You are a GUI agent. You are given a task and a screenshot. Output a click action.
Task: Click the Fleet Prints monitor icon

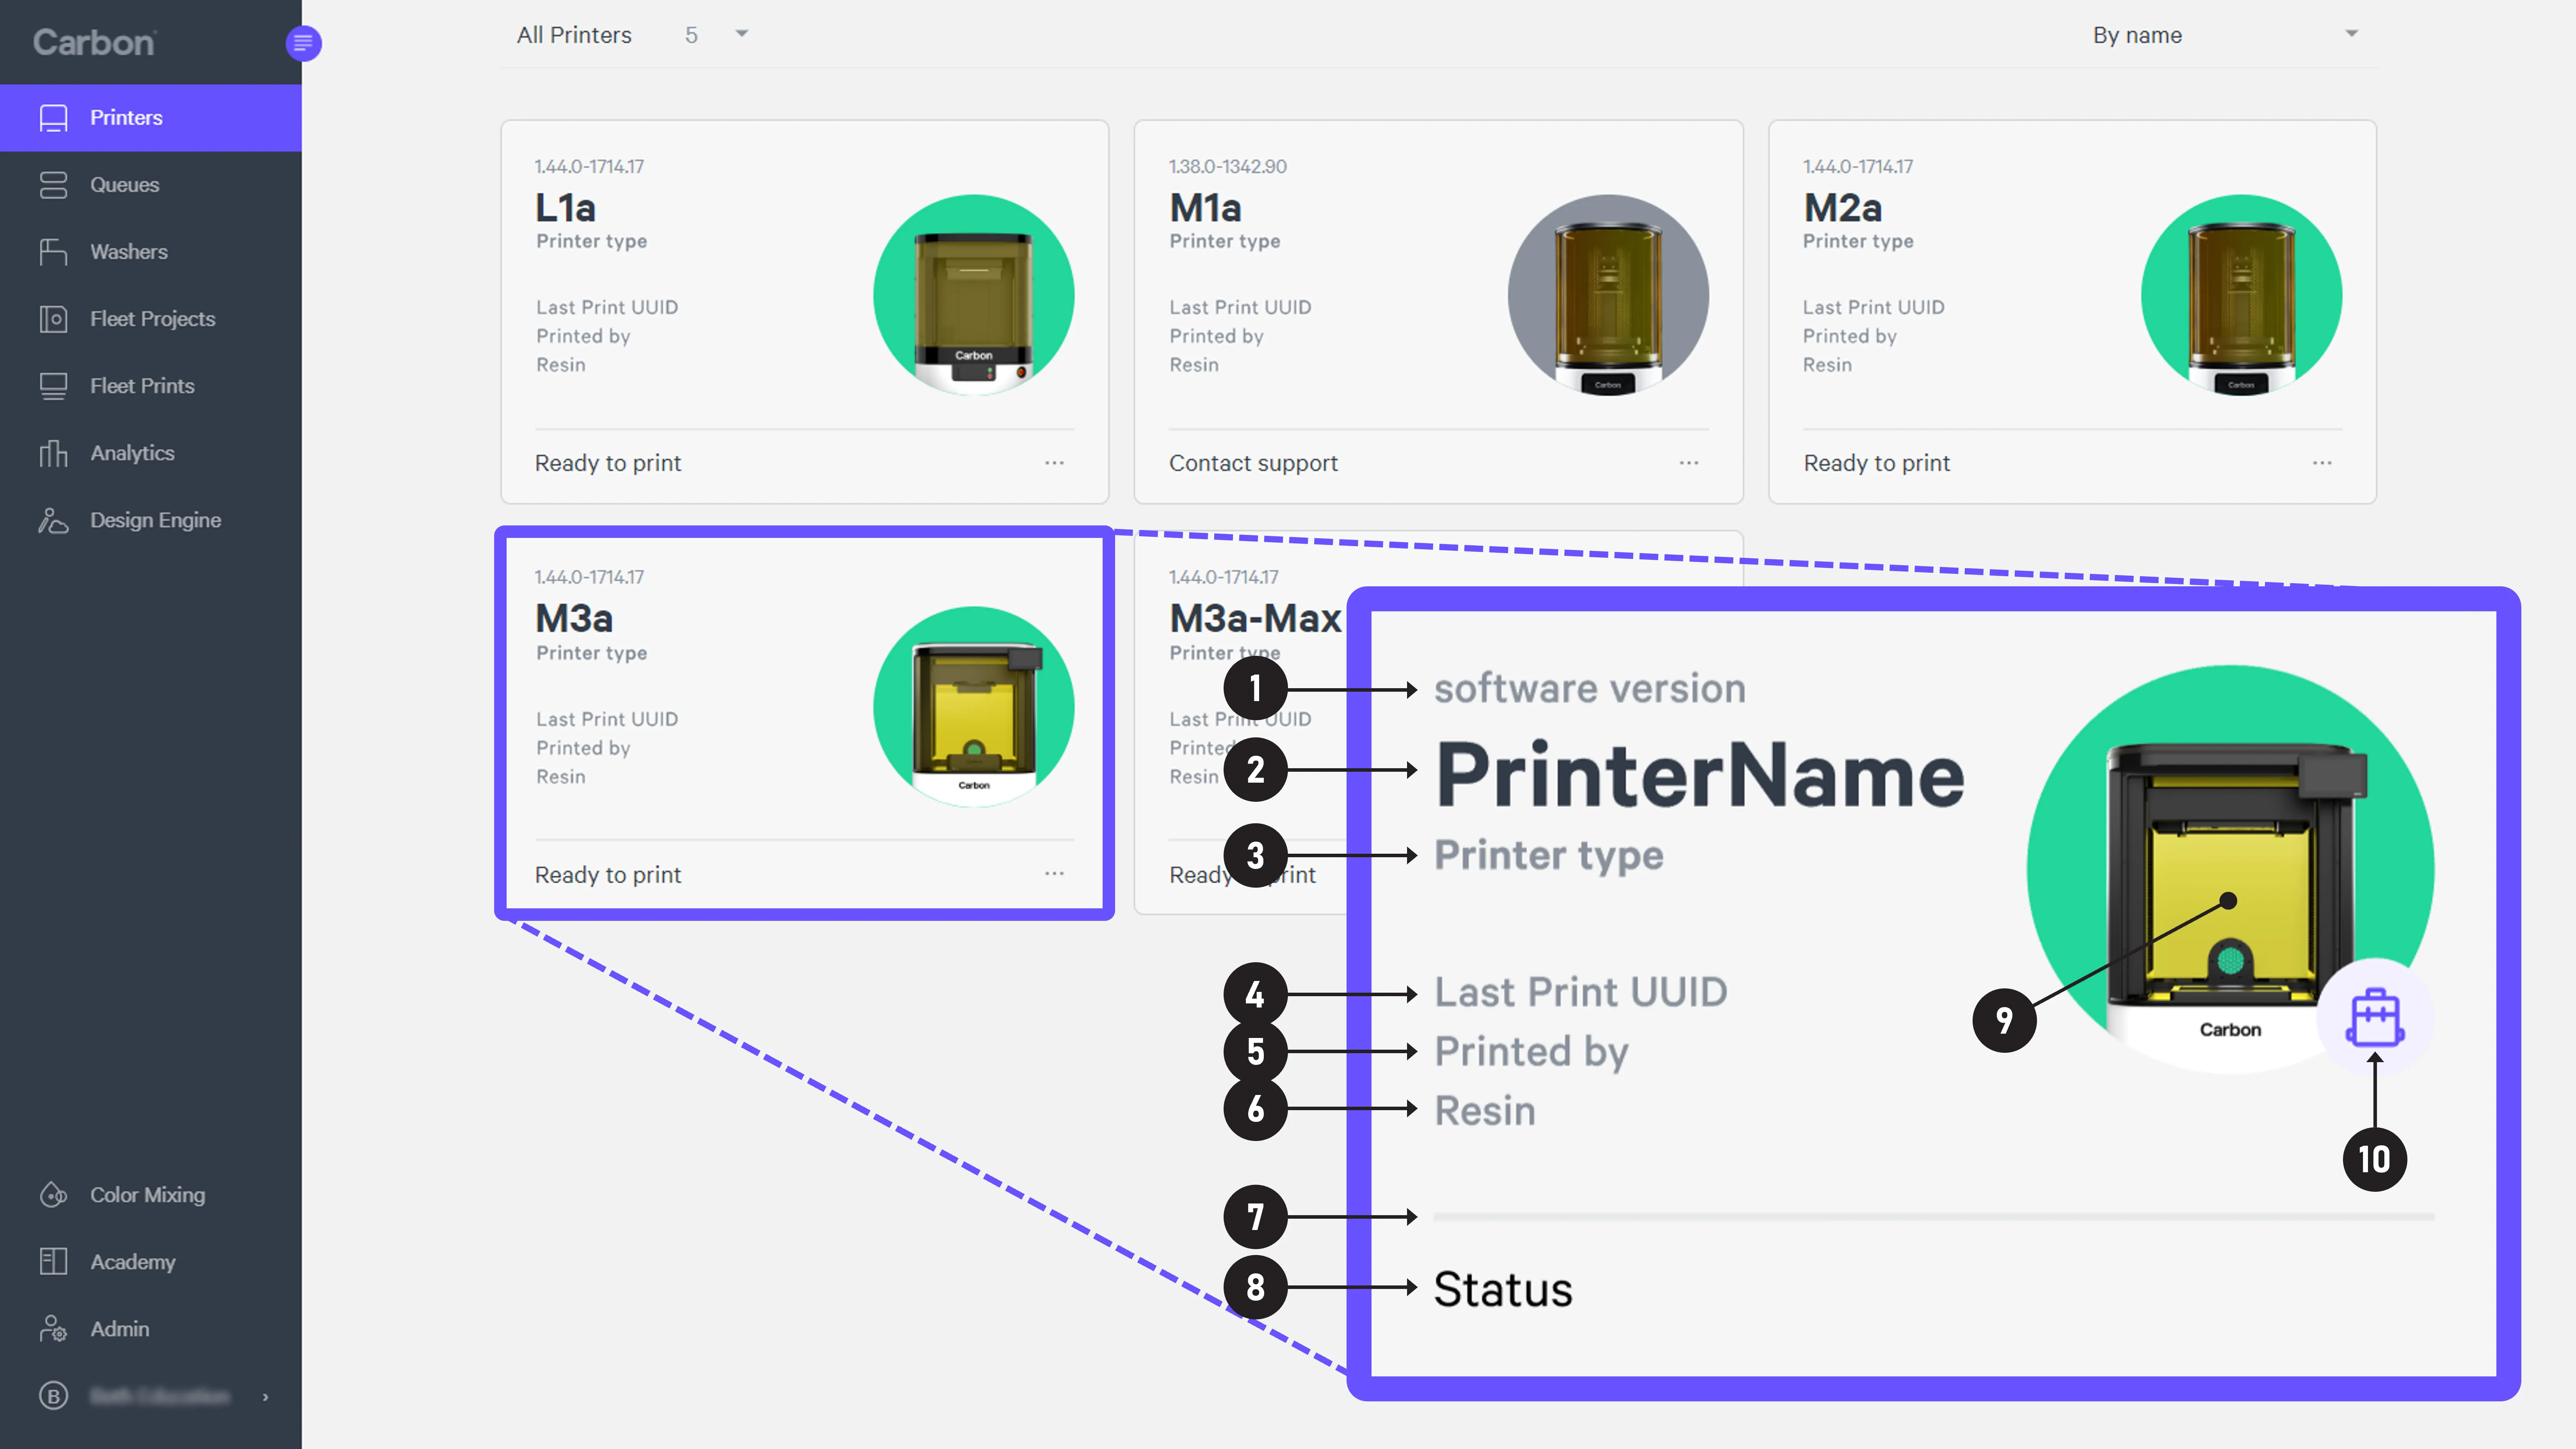[53, 386]
